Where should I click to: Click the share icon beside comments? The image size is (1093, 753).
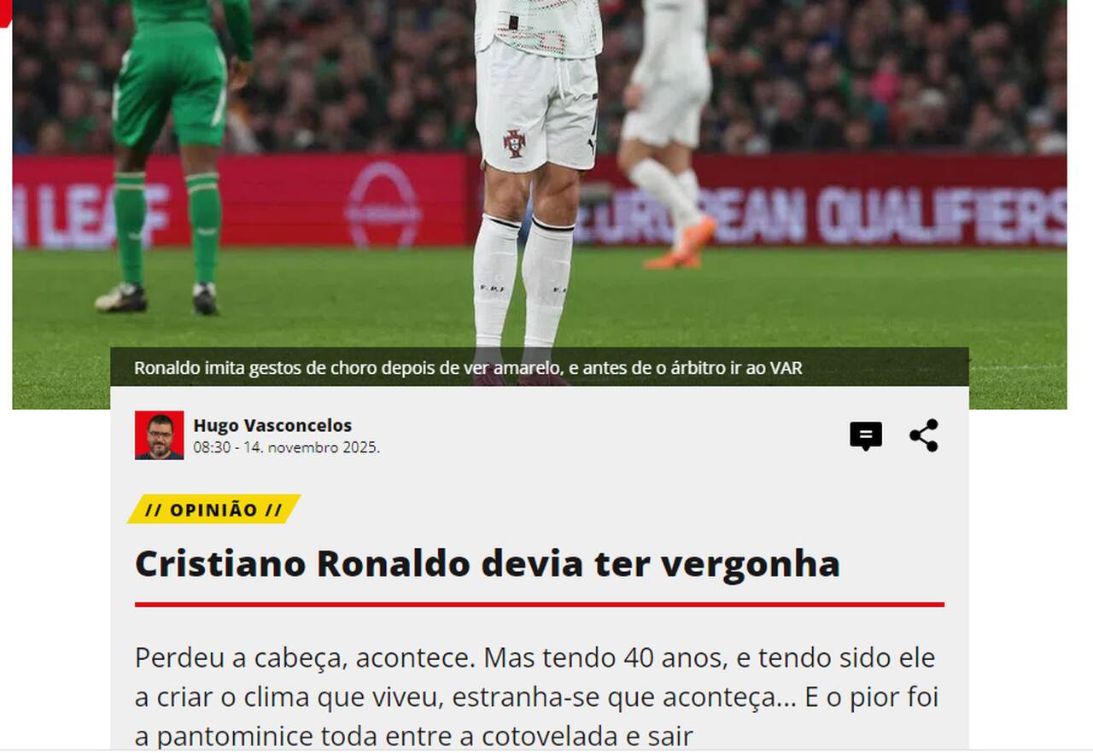pos(924,435)
